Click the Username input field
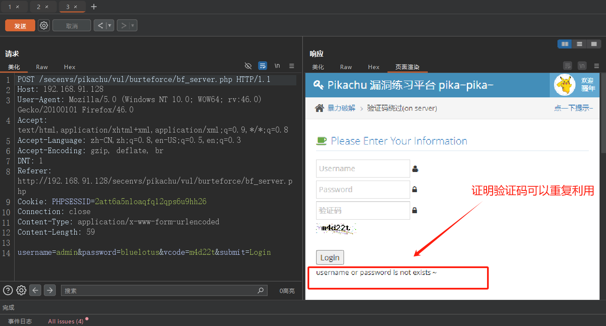 [363, 169]
